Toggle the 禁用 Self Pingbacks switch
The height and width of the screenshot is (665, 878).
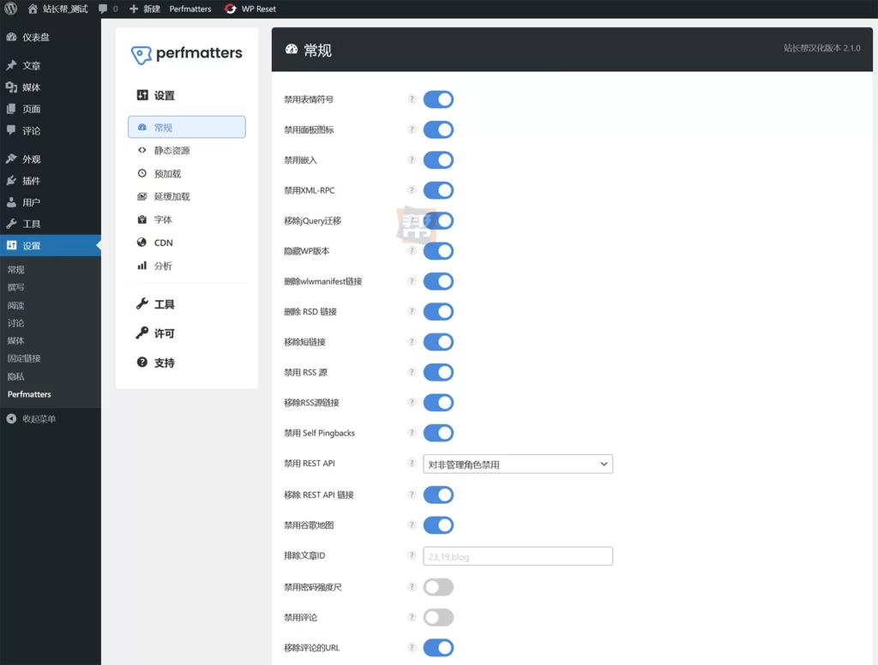pos(438,433)
